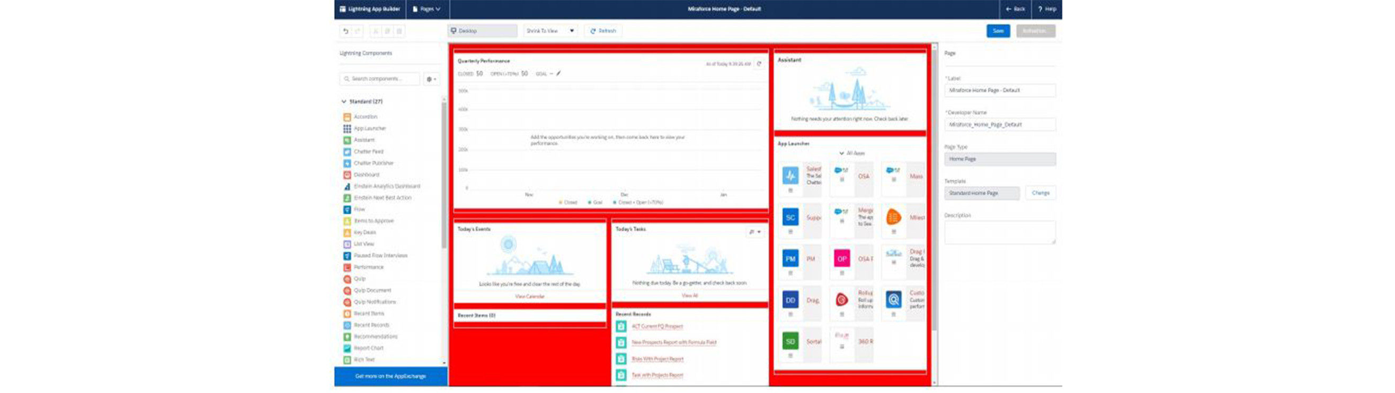
Task: Open Help from the header
Action: click(1047, 9)
